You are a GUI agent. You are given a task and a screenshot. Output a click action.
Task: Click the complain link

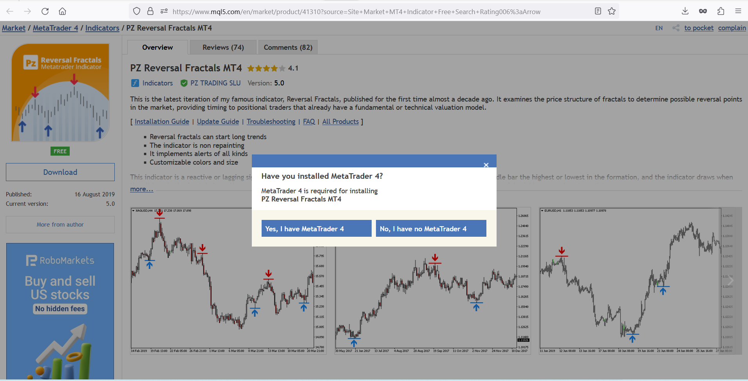pos(732,28)
